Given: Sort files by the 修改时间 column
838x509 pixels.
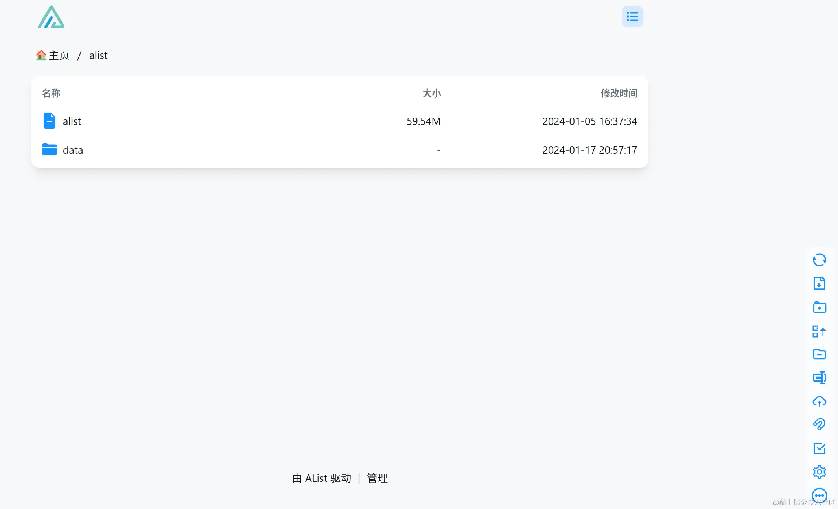Looking at the screenshot, I should pos(619,93).
